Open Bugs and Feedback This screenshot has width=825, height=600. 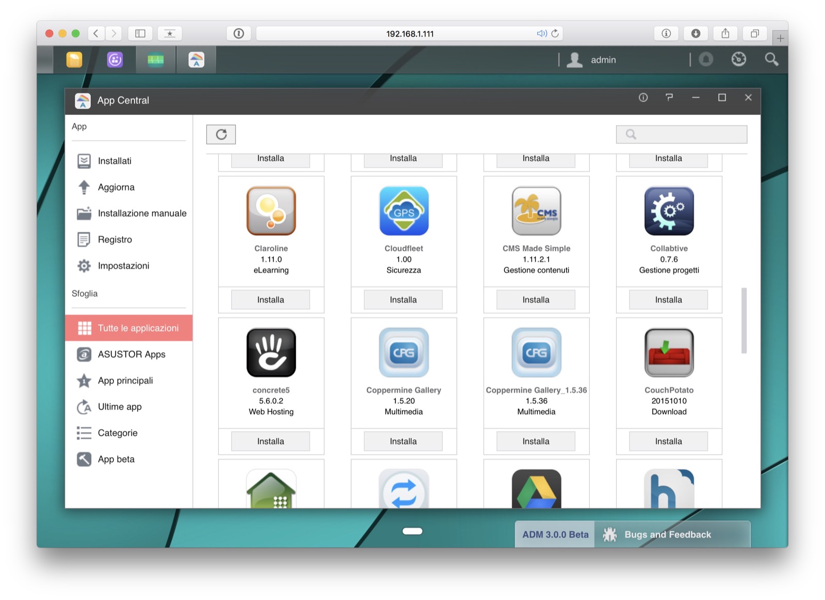click(x=672, y=535)
